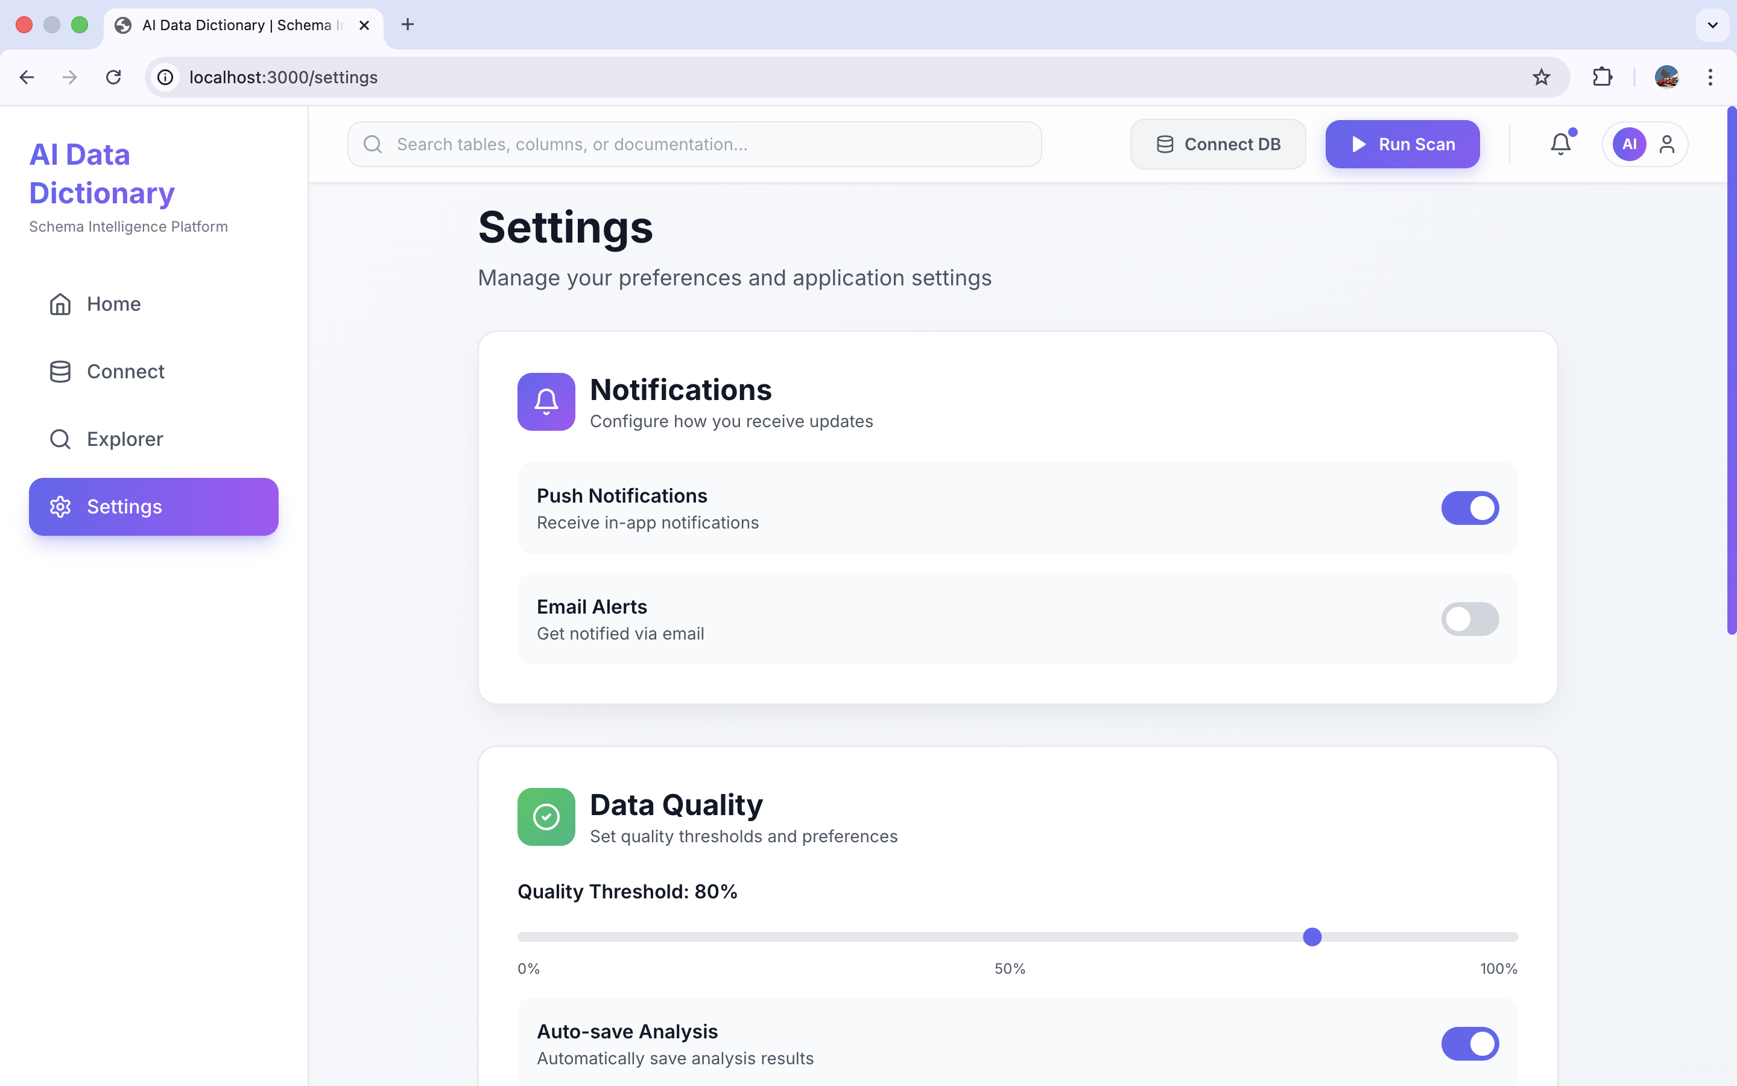The height and width of the screenshot is (1086, 1737).
Task: Open the notifications bell icon
Action: [x=1560, y=144]
